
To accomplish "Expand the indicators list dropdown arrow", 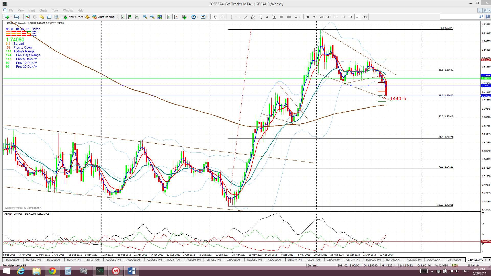I will (x=188, y=17).
